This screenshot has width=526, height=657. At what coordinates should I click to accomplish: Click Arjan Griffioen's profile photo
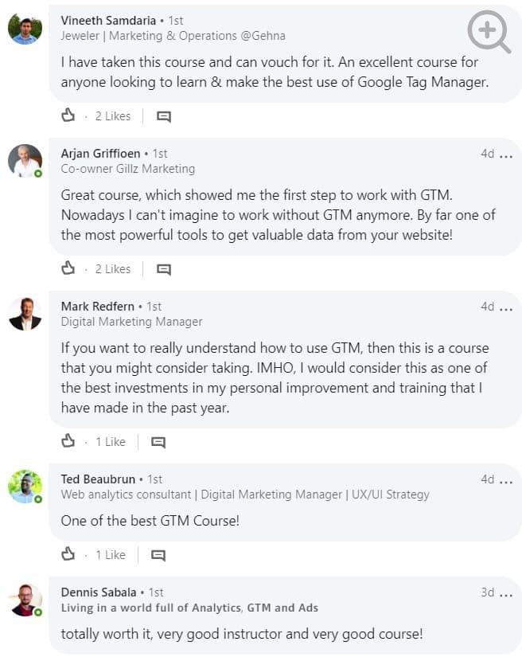click(25, 161)
